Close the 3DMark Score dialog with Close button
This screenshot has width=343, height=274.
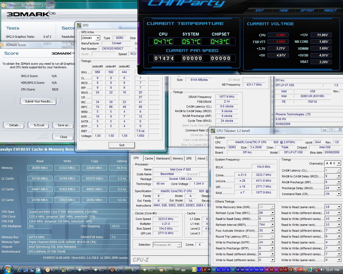(64, 137)
